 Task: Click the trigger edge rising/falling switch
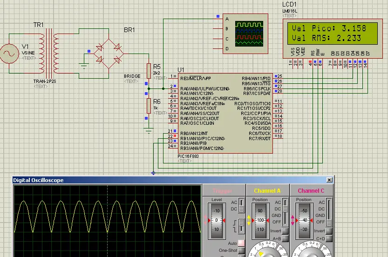click(x=241, y=226)
